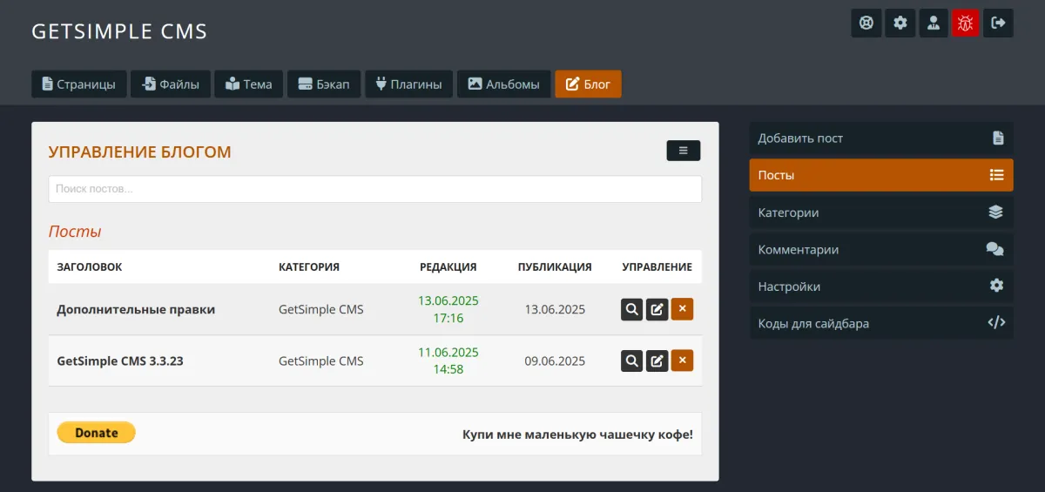This screenshot has width=1045, height=492.
Task: Select Посты in the sidebar
Action: (x=881, y=175)
